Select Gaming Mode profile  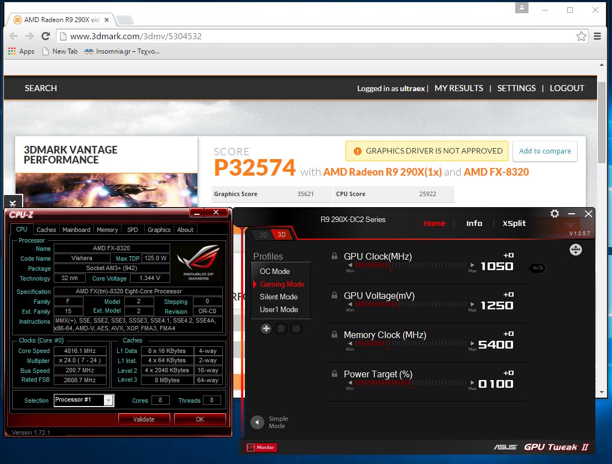(282, 284)
